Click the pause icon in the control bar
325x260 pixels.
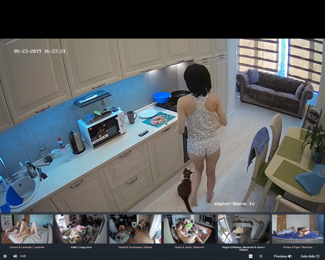pyautogui.click(x=4, y=256)
